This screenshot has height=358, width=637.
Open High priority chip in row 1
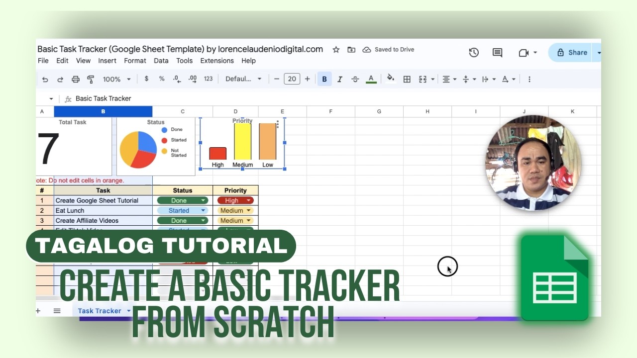(x=235, y=200)
